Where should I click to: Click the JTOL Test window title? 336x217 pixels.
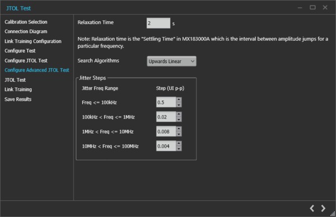tap(18, 8)
